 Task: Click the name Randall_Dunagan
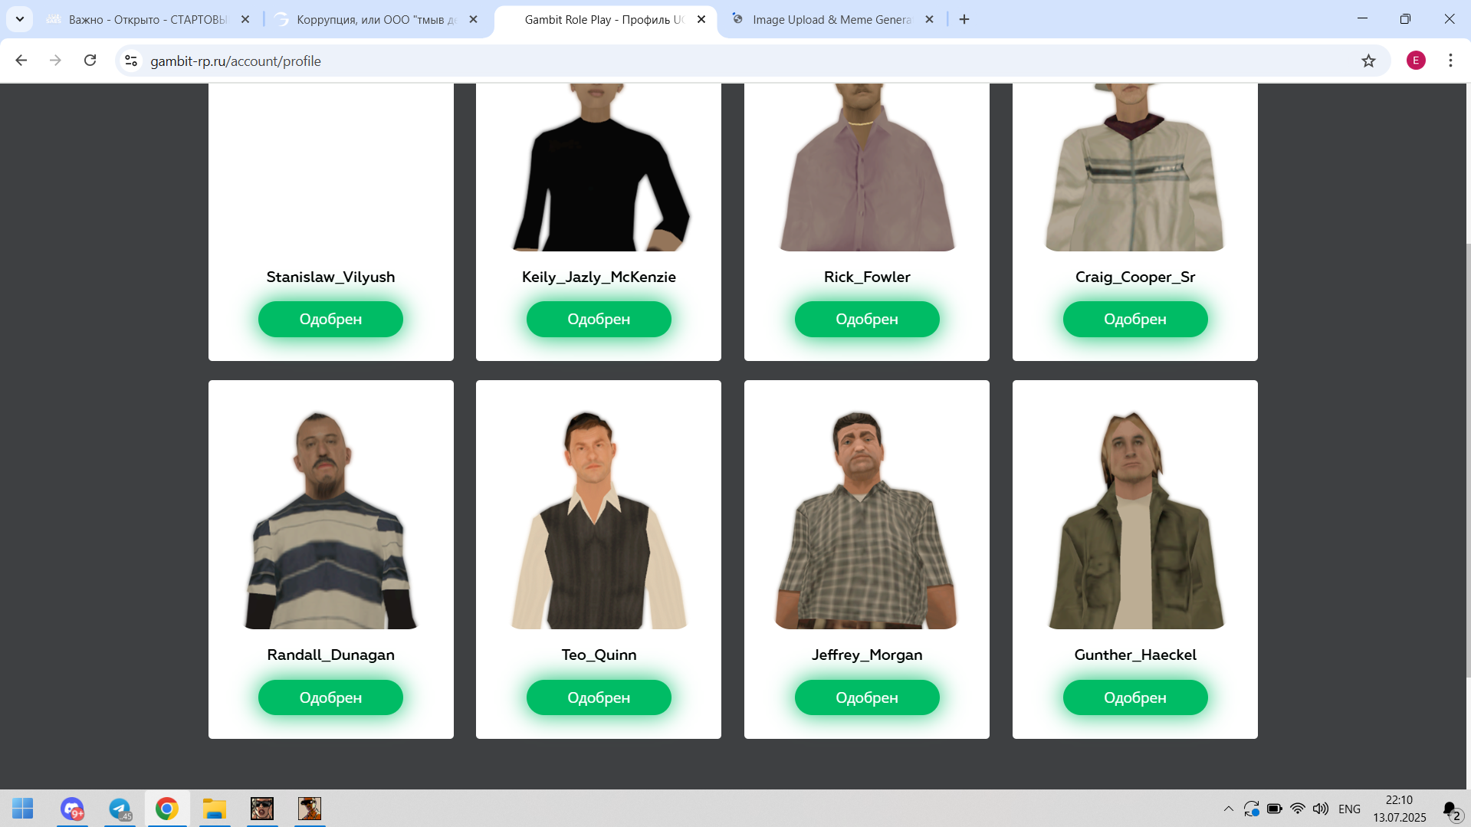(330, 655)
